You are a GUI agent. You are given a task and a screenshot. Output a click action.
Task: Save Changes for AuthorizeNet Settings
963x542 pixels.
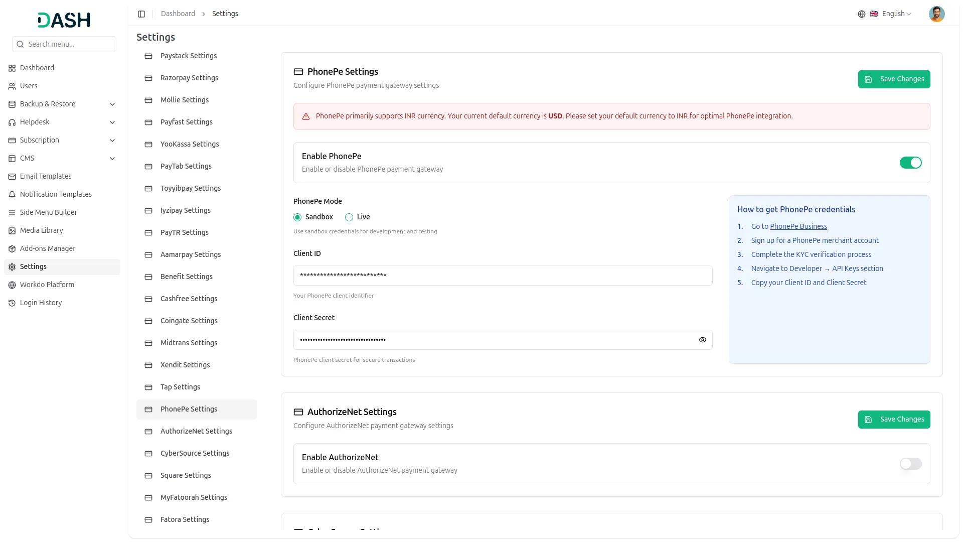(x=894, y=420)
